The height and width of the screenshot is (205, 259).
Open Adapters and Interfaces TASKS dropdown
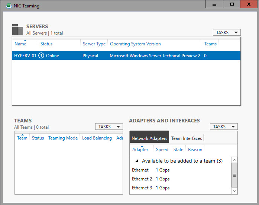point(224,127)
